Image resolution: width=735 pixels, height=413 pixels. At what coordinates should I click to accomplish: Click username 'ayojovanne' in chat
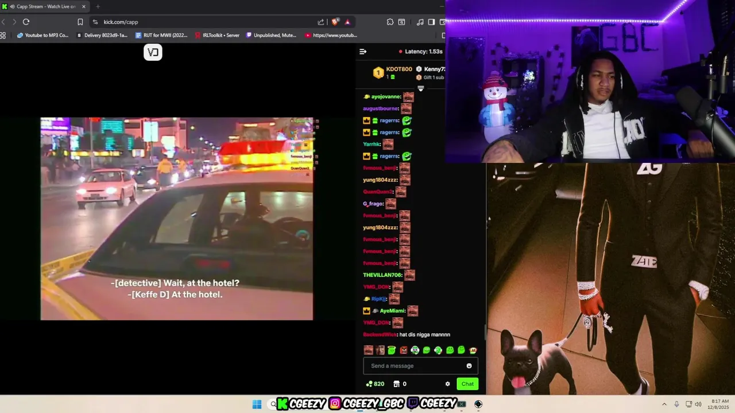point(385,96)
